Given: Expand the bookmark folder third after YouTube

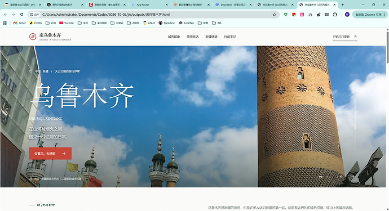Looking at the screenshot, I should [117, 23].
